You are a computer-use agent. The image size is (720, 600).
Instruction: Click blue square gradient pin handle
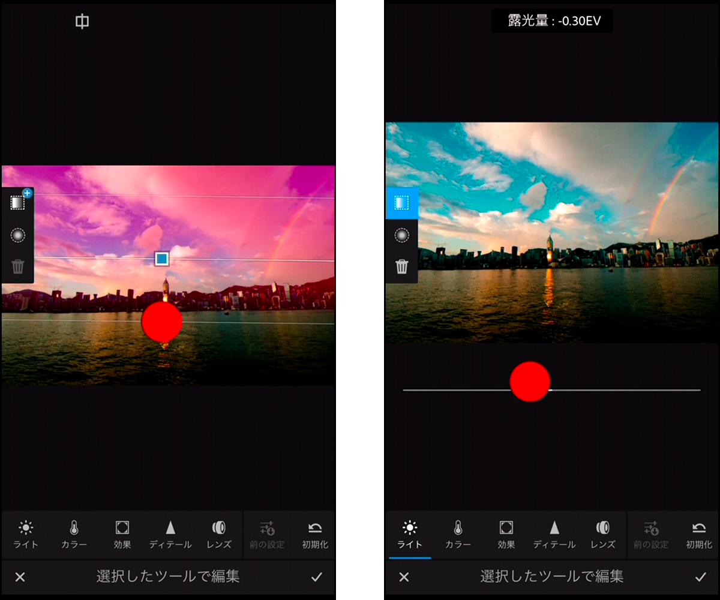[x=161, y=259]
